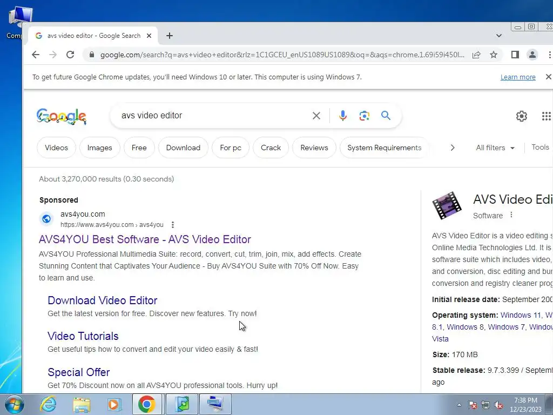
Task: Select the For pc filter chip
Action: pyautogui.click(x=231, y=148)
